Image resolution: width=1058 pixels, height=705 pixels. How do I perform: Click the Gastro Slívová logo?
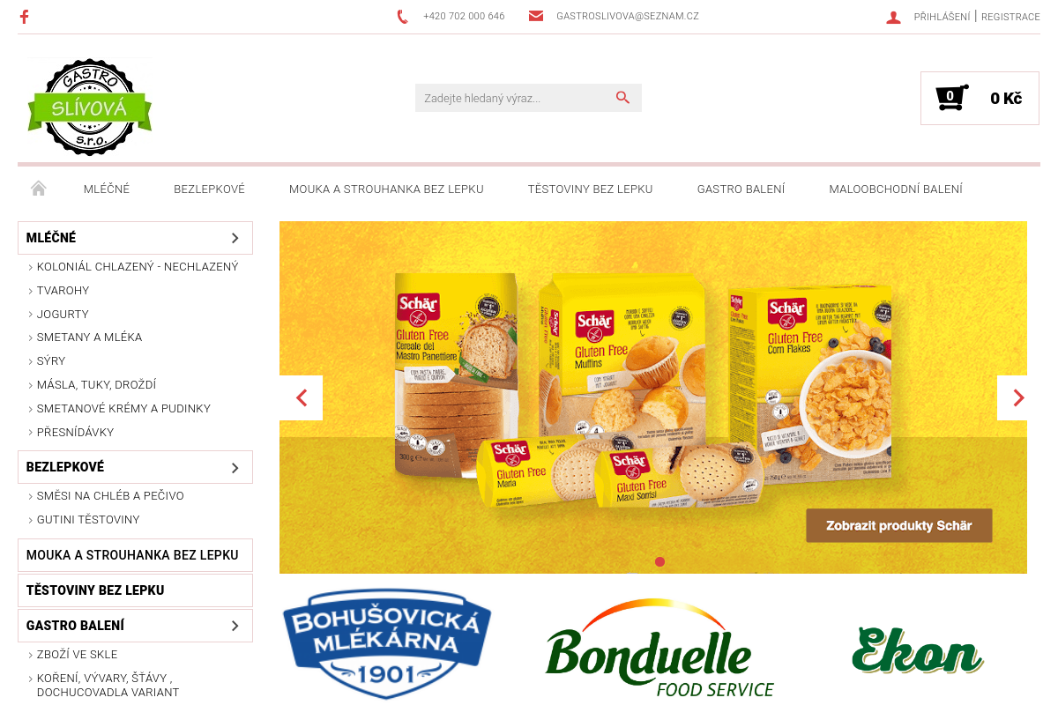(89, 107)
